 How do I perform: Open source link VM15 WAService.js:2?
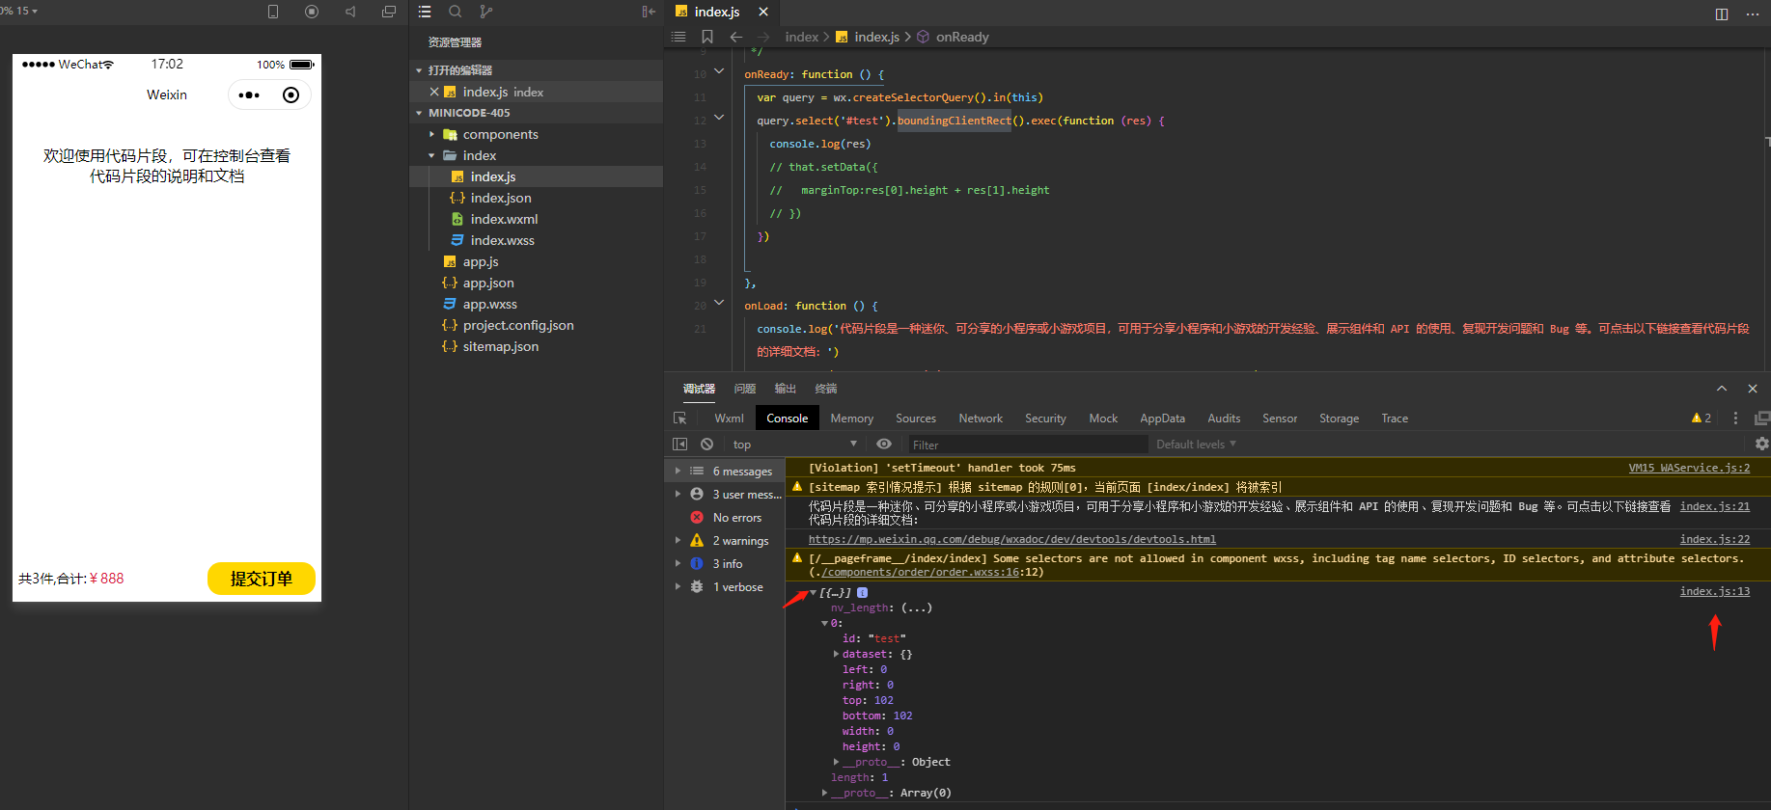[x=1689, y=468]
